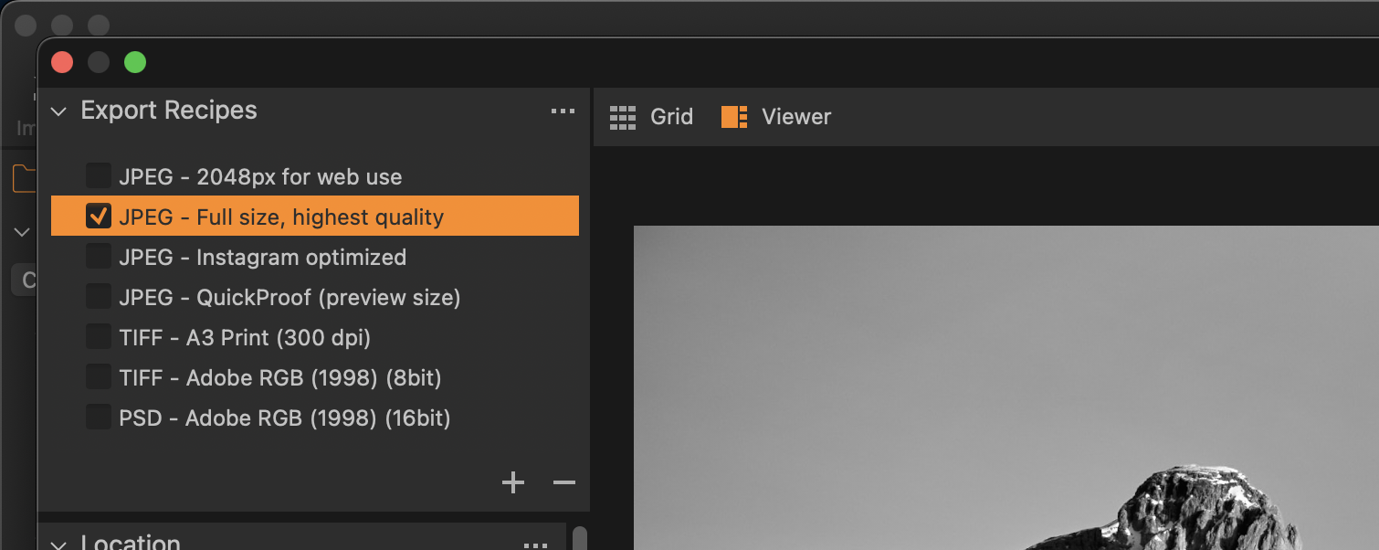Expand the chevron below the folder icon

pos(22,232)
